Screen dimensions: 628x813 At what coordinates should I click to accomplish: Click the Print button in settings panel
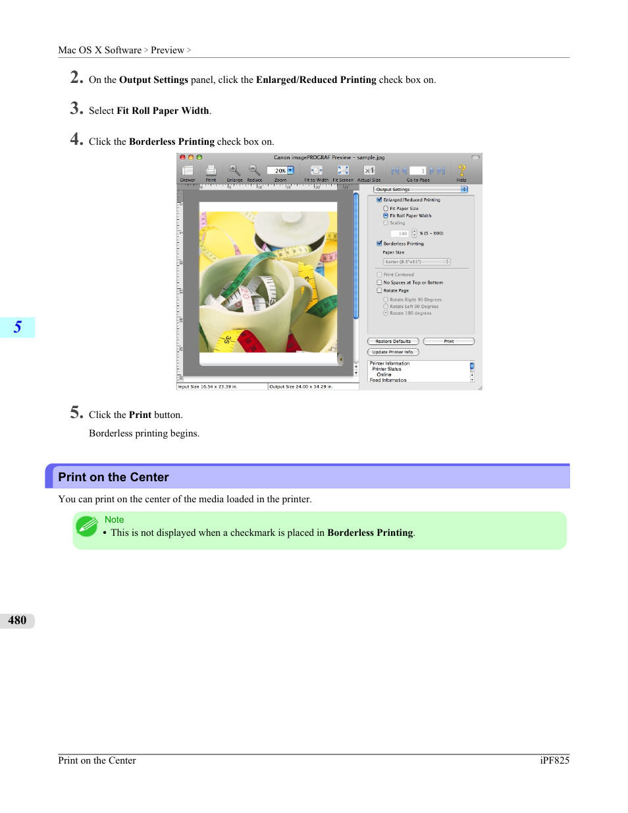click(449, 342)
